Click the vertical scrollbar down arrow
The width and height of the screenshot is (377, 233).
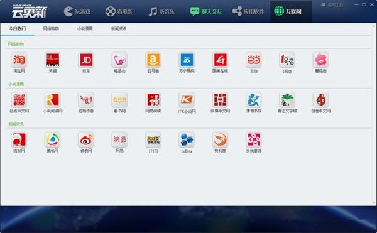pyautogui.click(x=374, y=203)
